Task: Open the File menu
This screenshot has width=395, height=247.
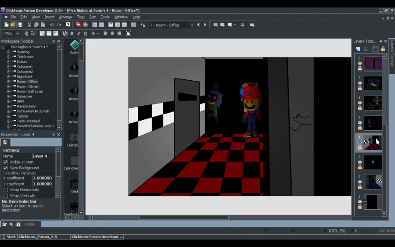Action: coord(13,17)
